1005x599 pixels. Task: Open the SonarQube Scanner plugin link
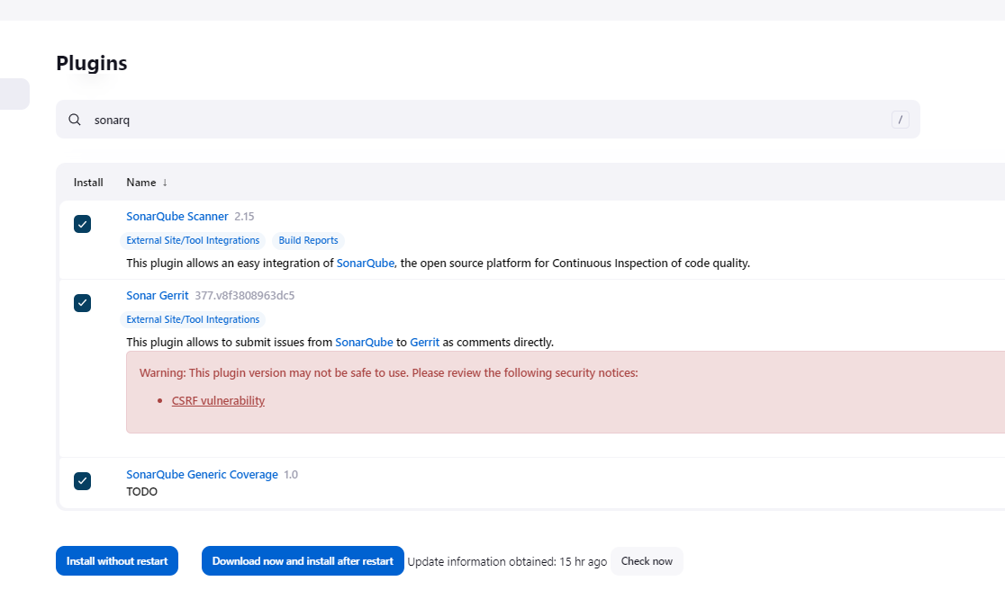pos(177,216)
